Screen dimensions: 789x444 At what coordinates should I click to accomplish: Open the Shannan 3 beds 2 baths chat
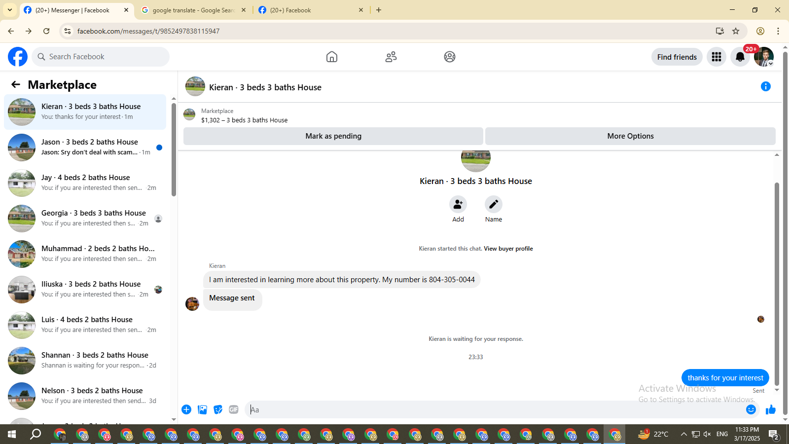coord(85,361)
